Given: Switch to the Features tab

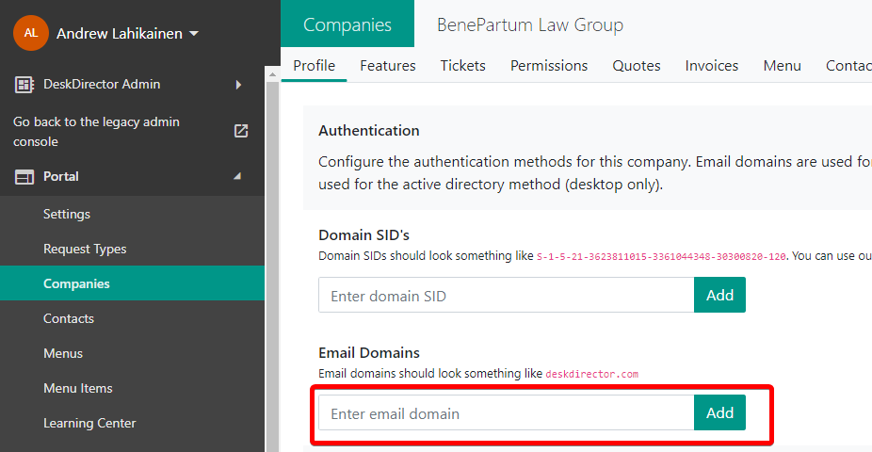Looking at the screenshot, I should 388,66.
